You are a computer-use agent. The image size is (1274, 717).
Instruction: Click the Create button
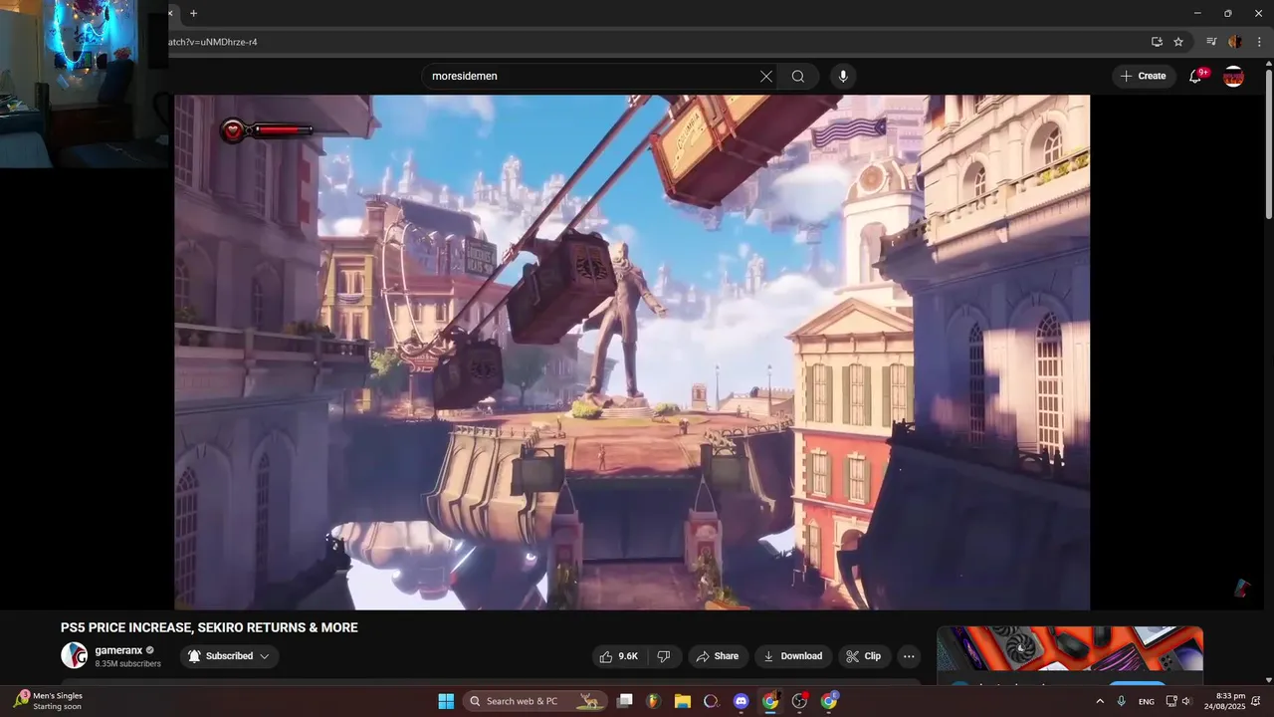point(1143,76)
